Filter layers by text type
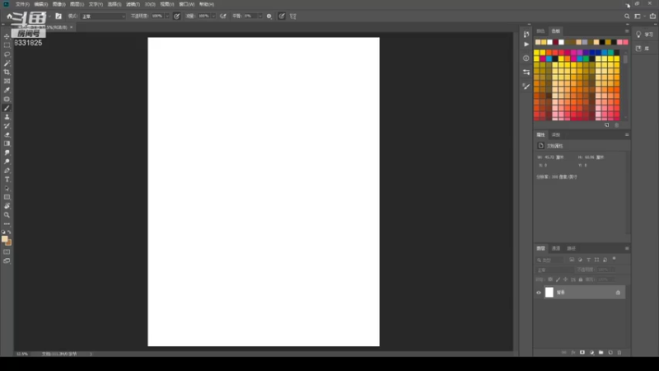 coord(588,260)
